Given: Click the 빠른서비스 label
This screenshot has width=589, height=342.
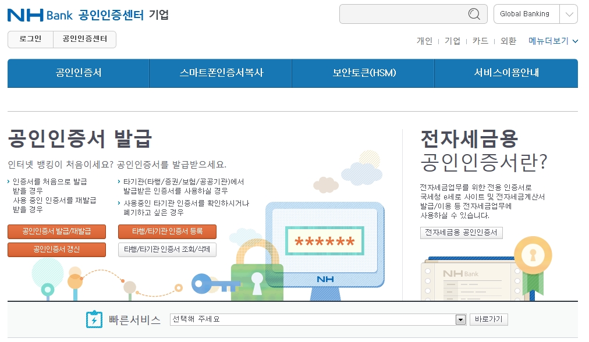Looking at the screenshot, I should pos(134,320).
